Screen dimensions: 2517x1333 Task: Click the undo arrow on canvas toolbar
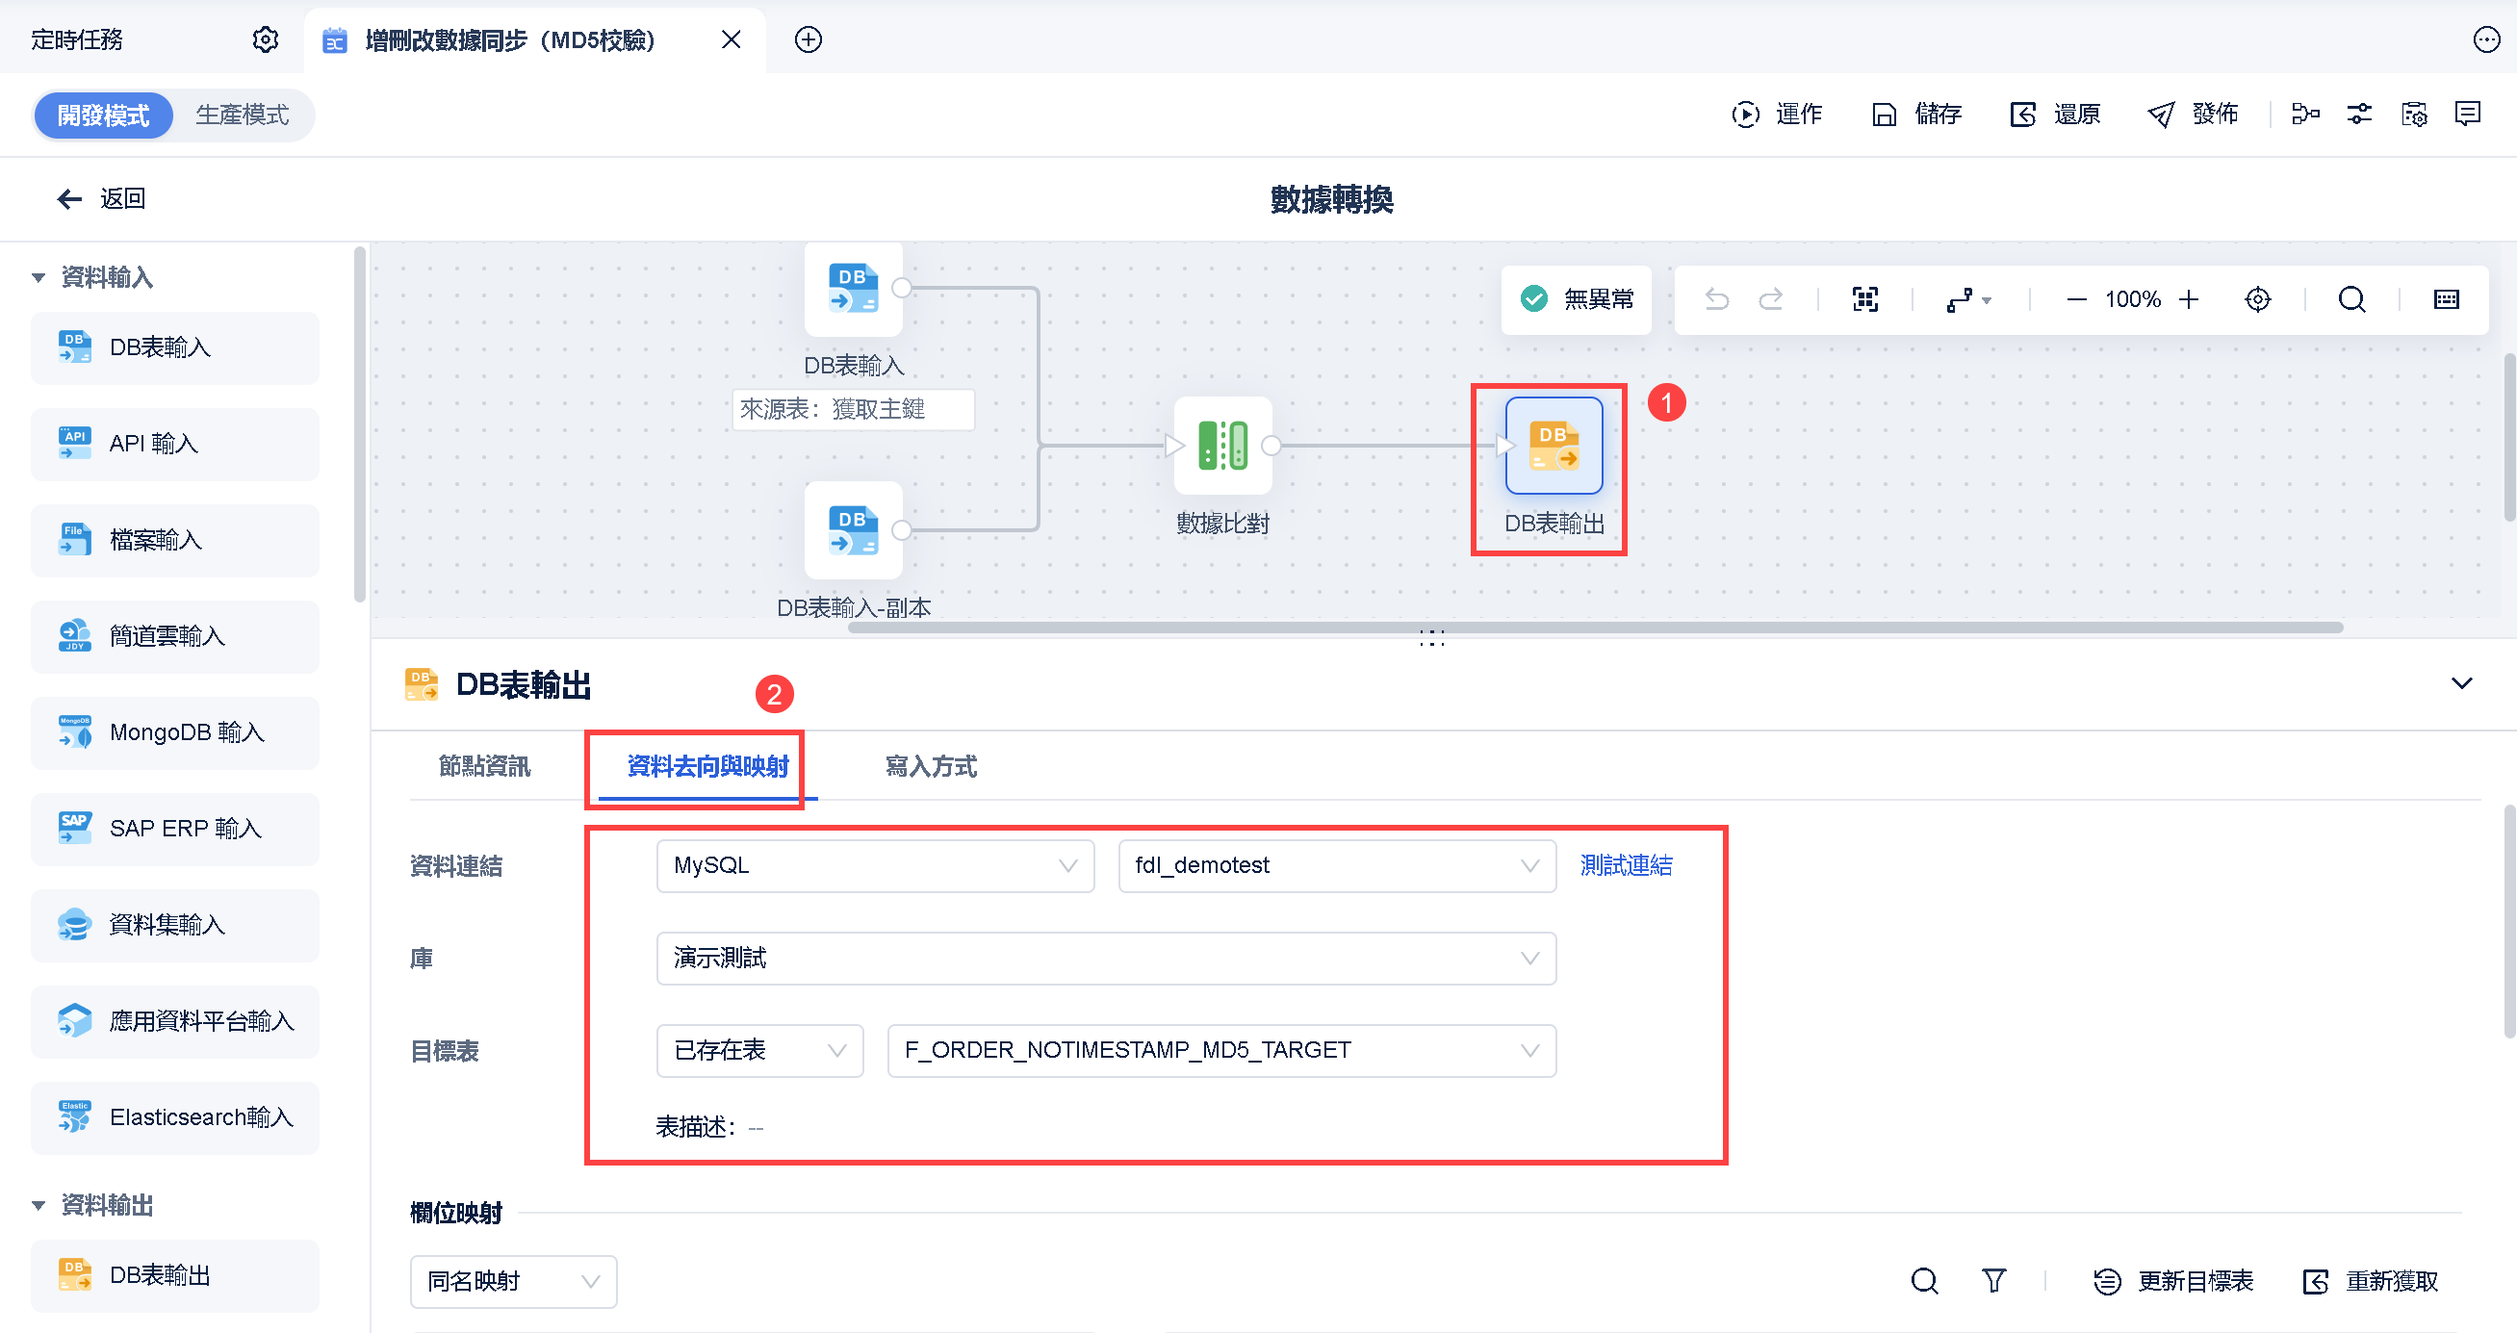click(1717, 299)
